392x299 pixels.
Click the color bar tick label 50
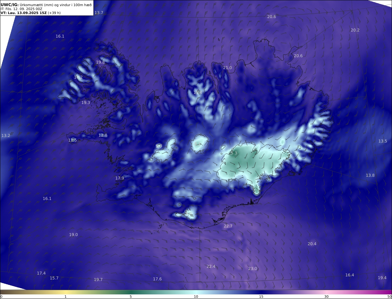click(x=390, y=297)
